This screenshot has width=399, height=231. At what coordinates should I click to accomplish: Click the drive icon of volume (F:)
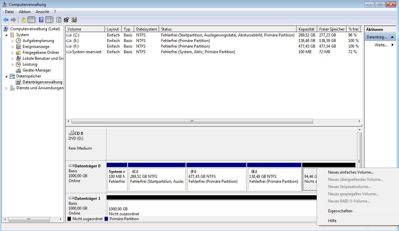[x=69, y=46]
